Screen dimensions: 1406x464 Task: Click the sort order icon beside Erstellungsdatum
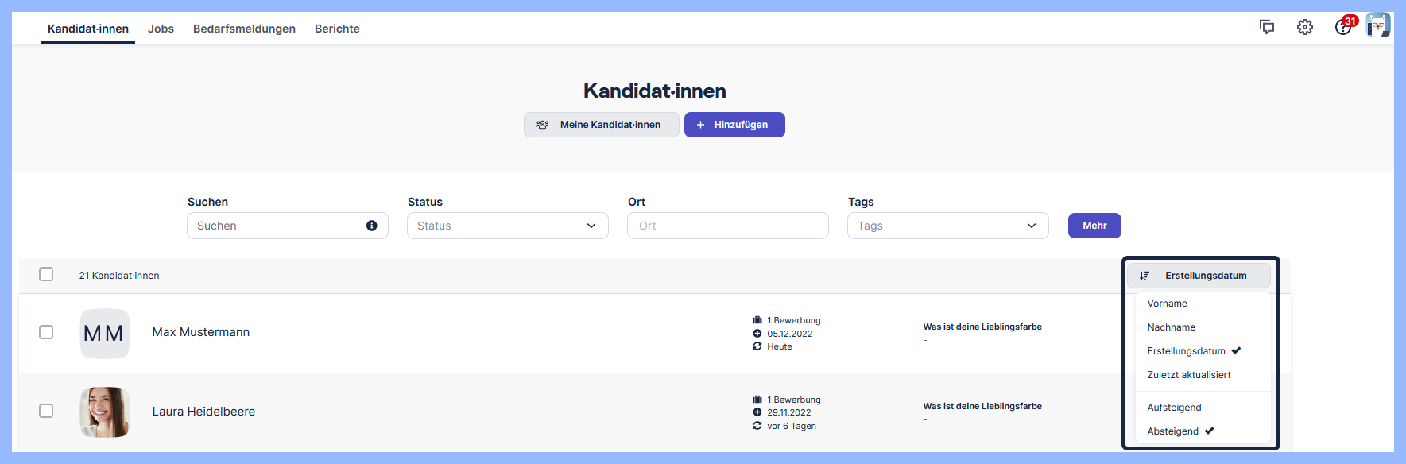(x=1145, y=276)
